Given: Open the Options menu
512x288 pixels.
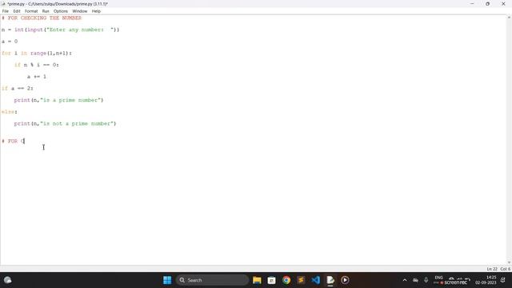Looking at the screenshot, I should (61, 11).
